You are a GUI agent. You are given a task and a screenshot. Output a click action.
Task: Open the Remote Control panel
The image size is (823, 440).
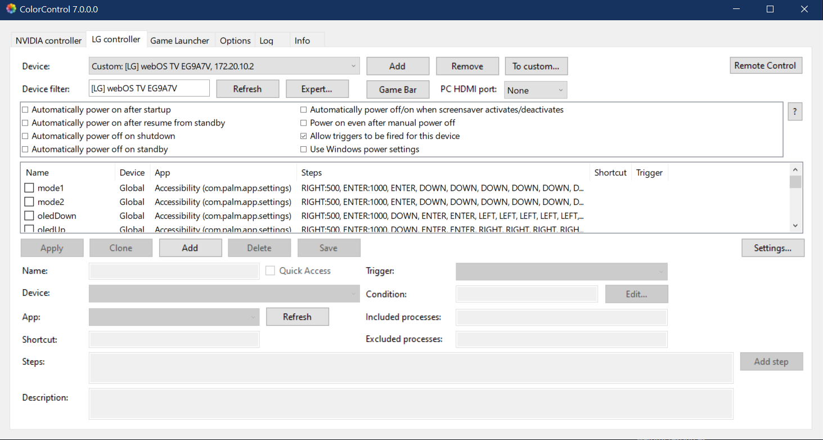(766, 65)
